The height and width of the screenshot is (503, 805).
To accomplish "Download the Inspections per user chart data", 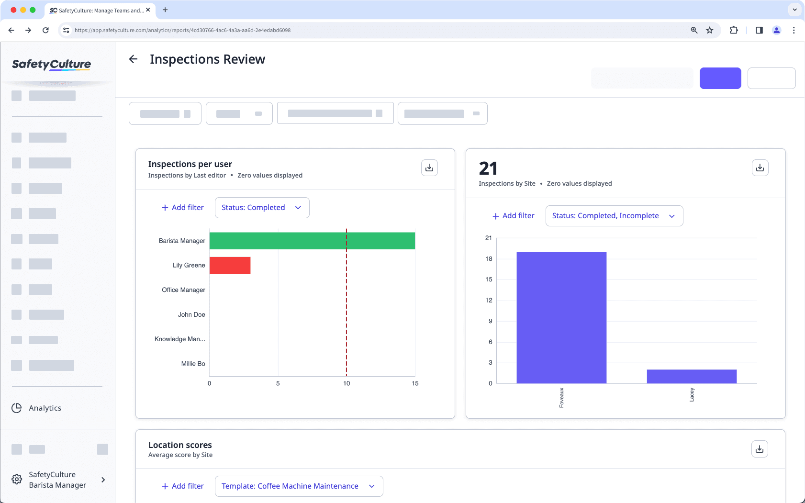I will pyautogui.click(x=429, y=168).
